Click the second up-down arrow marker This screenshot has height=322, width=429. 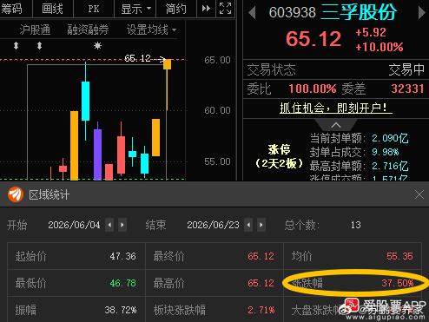click(x=39, y=46)
